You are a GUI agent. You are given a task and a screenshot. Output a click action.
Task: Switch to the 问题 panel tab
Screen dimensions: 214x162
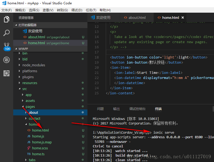(100, 109)
